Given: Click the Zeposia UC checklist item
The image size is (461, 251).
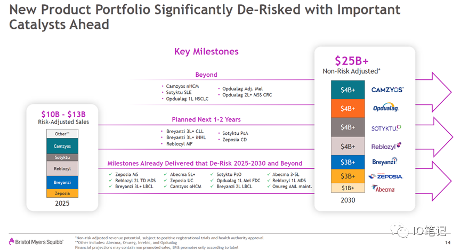Looking at the screenshot, I should point(181,181).
